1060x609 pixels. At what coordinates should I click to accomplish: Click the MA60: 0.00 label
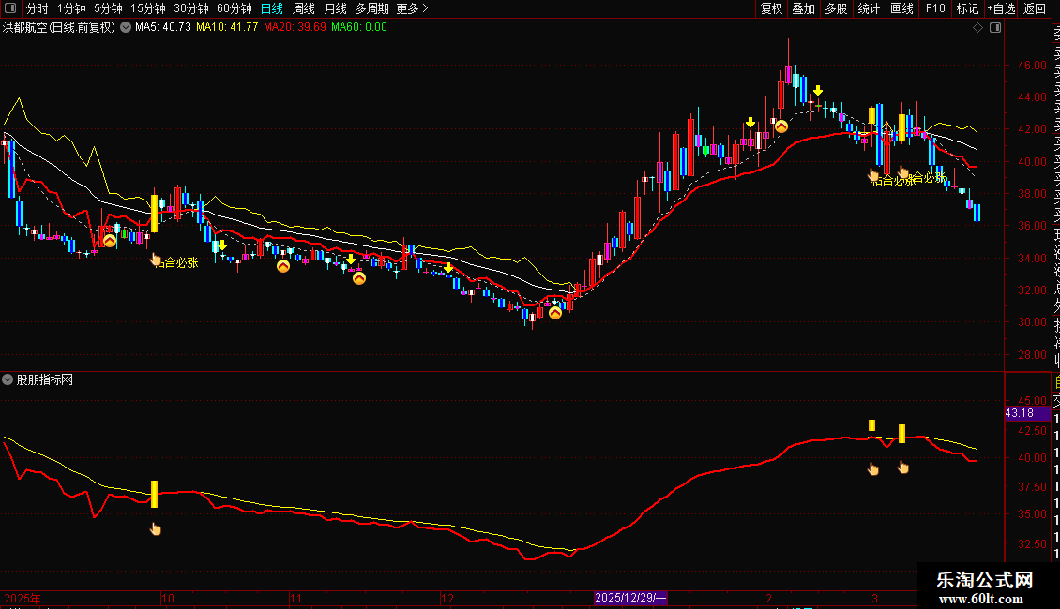point(359,28)
